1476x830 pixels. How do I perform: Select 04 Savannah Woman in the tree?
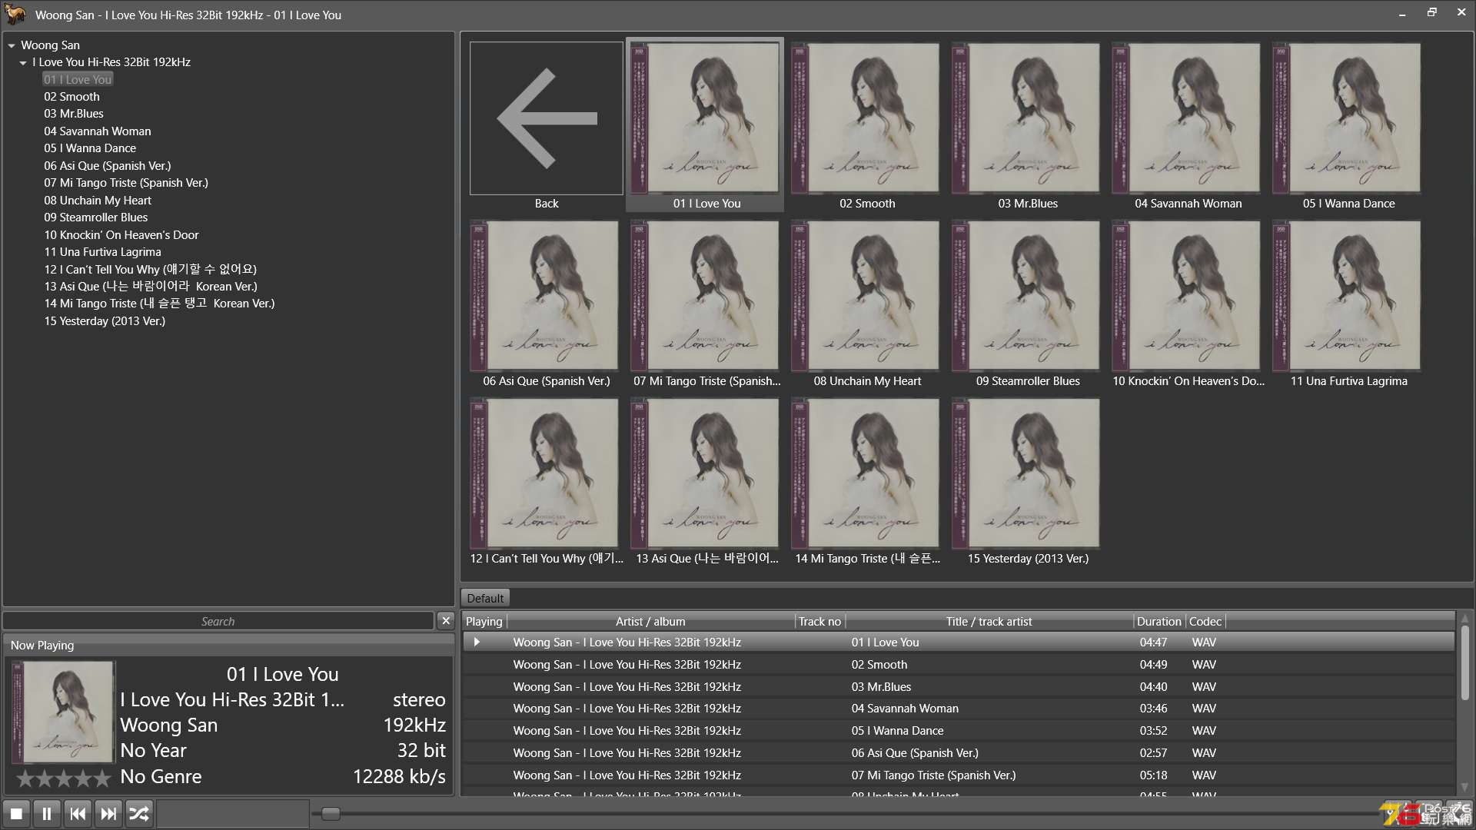click(98, 131)
